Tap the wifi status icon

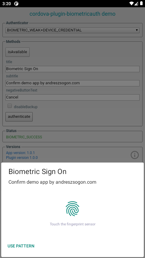tap(131, 3)
